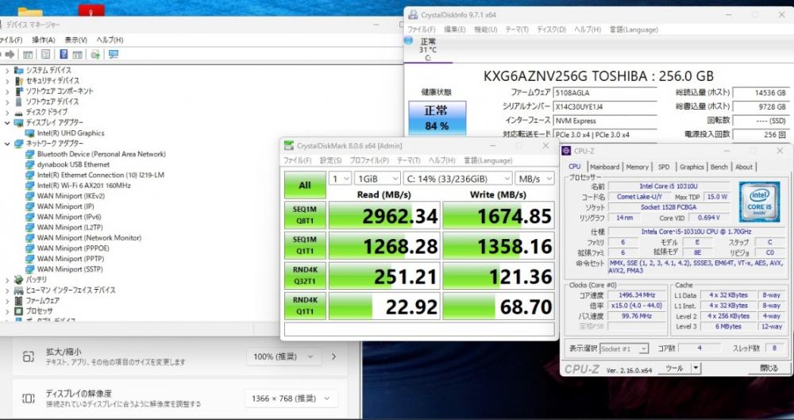Click the show/hide action pane toolbar icon
Screen dimensions: 794x420
coord(78,54)
